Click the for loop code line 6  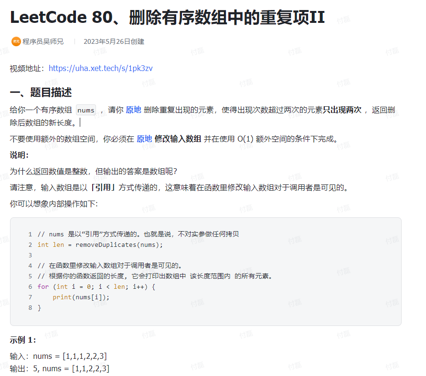96,287
